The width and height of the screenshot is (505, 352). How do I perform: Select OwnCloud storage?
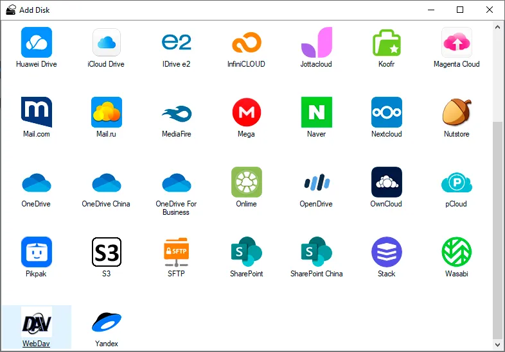[x=387, y=182]
